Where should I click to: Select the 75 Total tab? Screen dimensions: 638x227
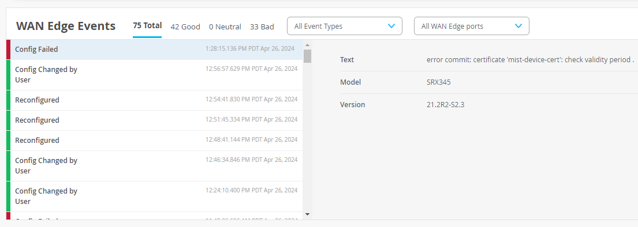point(147,25)
